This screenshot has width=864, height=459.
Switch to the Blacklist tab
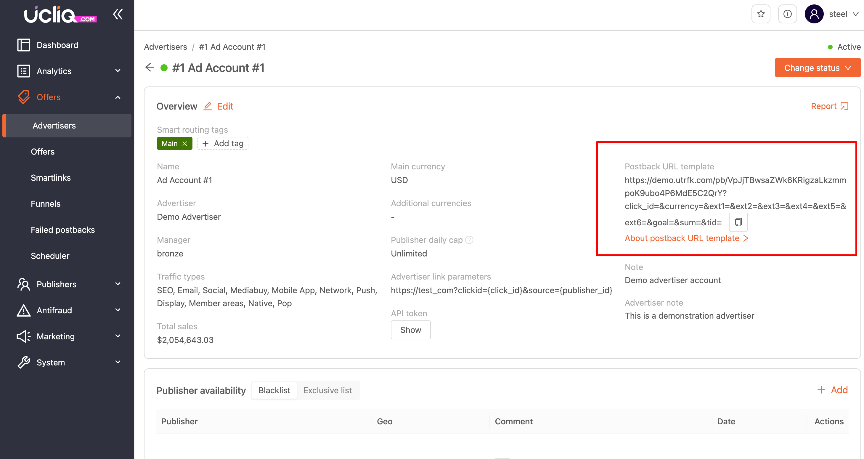pyautogui.click(x=274, y=390)
